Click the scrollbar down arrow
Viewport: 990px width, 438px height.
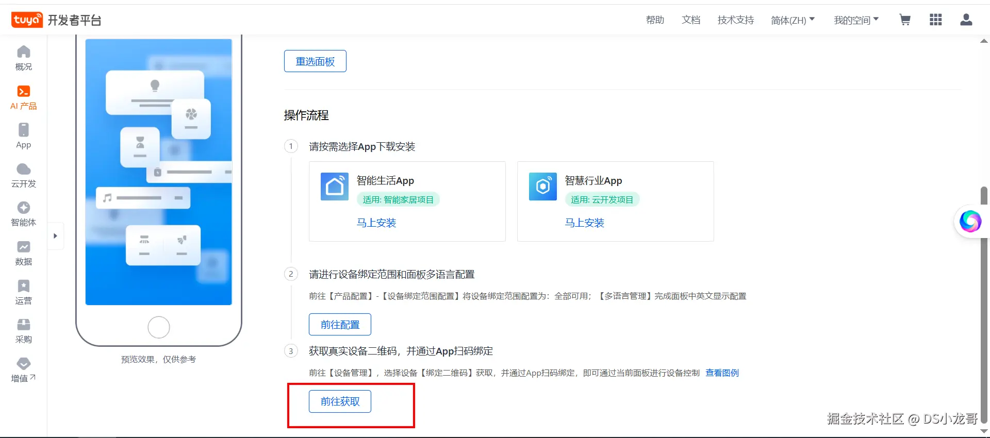click(x=984, y=431)
